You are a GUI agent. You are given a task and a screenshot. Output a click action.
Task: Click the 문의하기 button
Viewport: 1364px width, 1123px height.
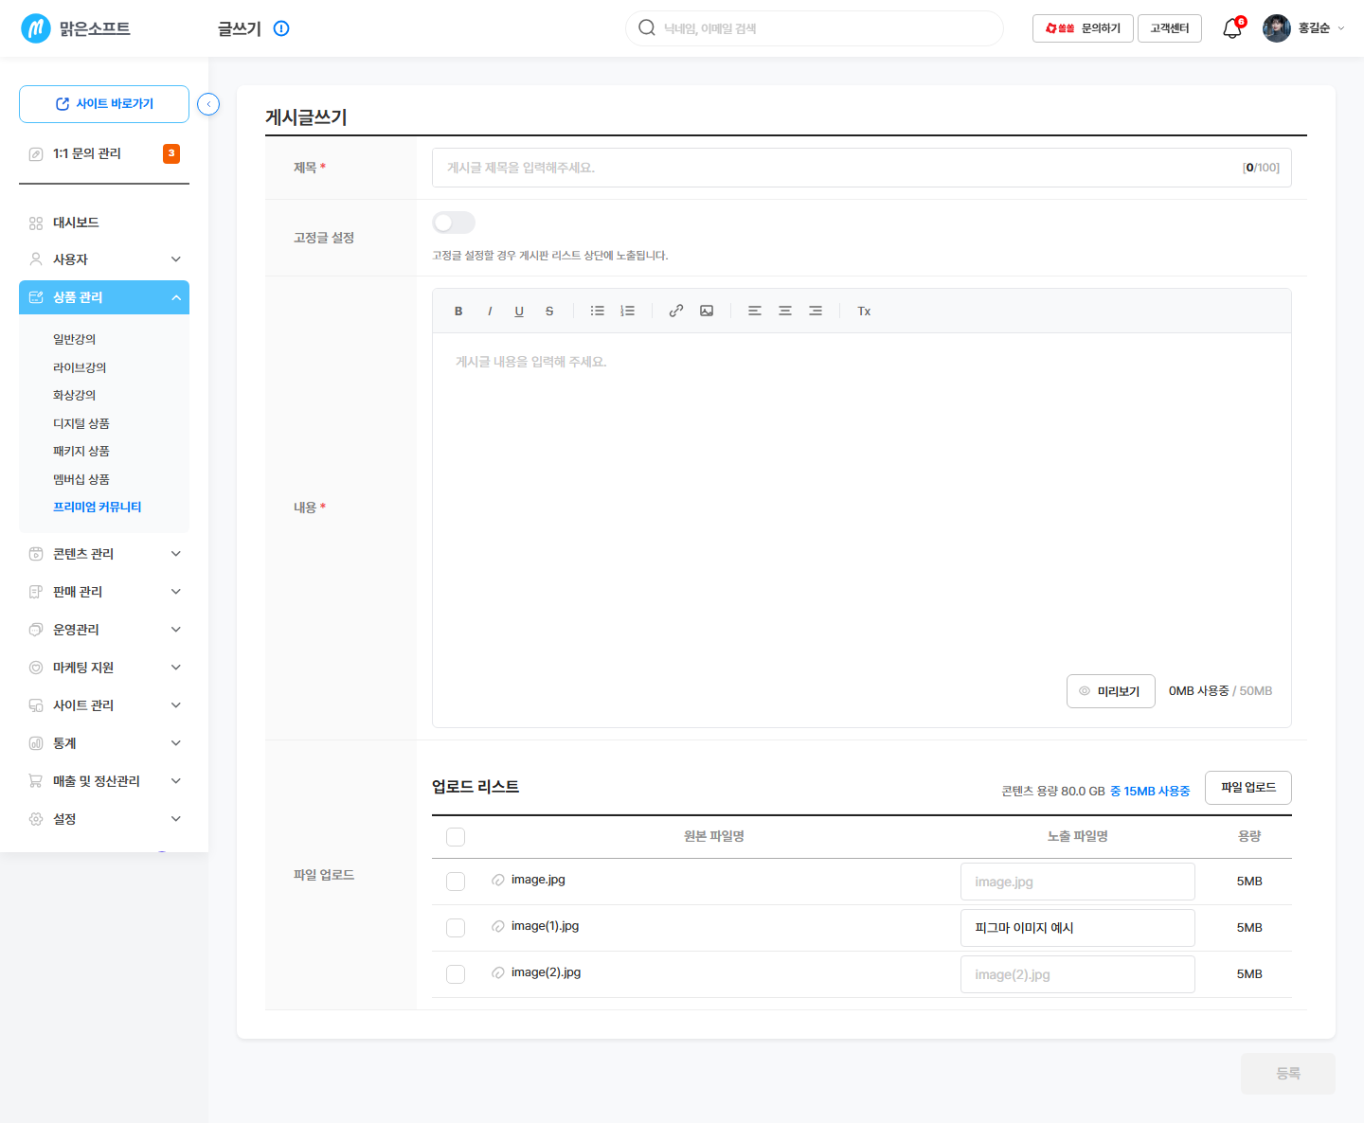click(1083, 28)
